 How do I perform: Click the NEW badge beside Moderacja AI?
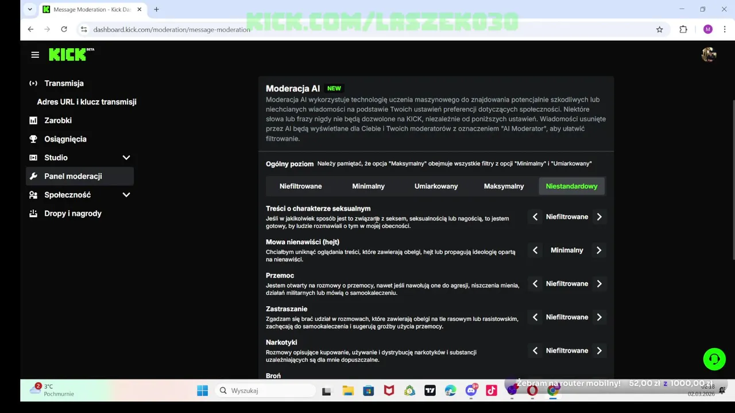tap(334, 88)
